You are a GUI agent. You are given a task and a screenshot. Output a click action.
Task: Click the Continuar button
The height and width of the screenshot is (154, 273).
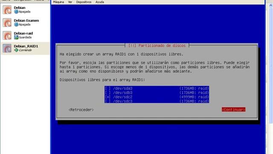coord(234,110)
